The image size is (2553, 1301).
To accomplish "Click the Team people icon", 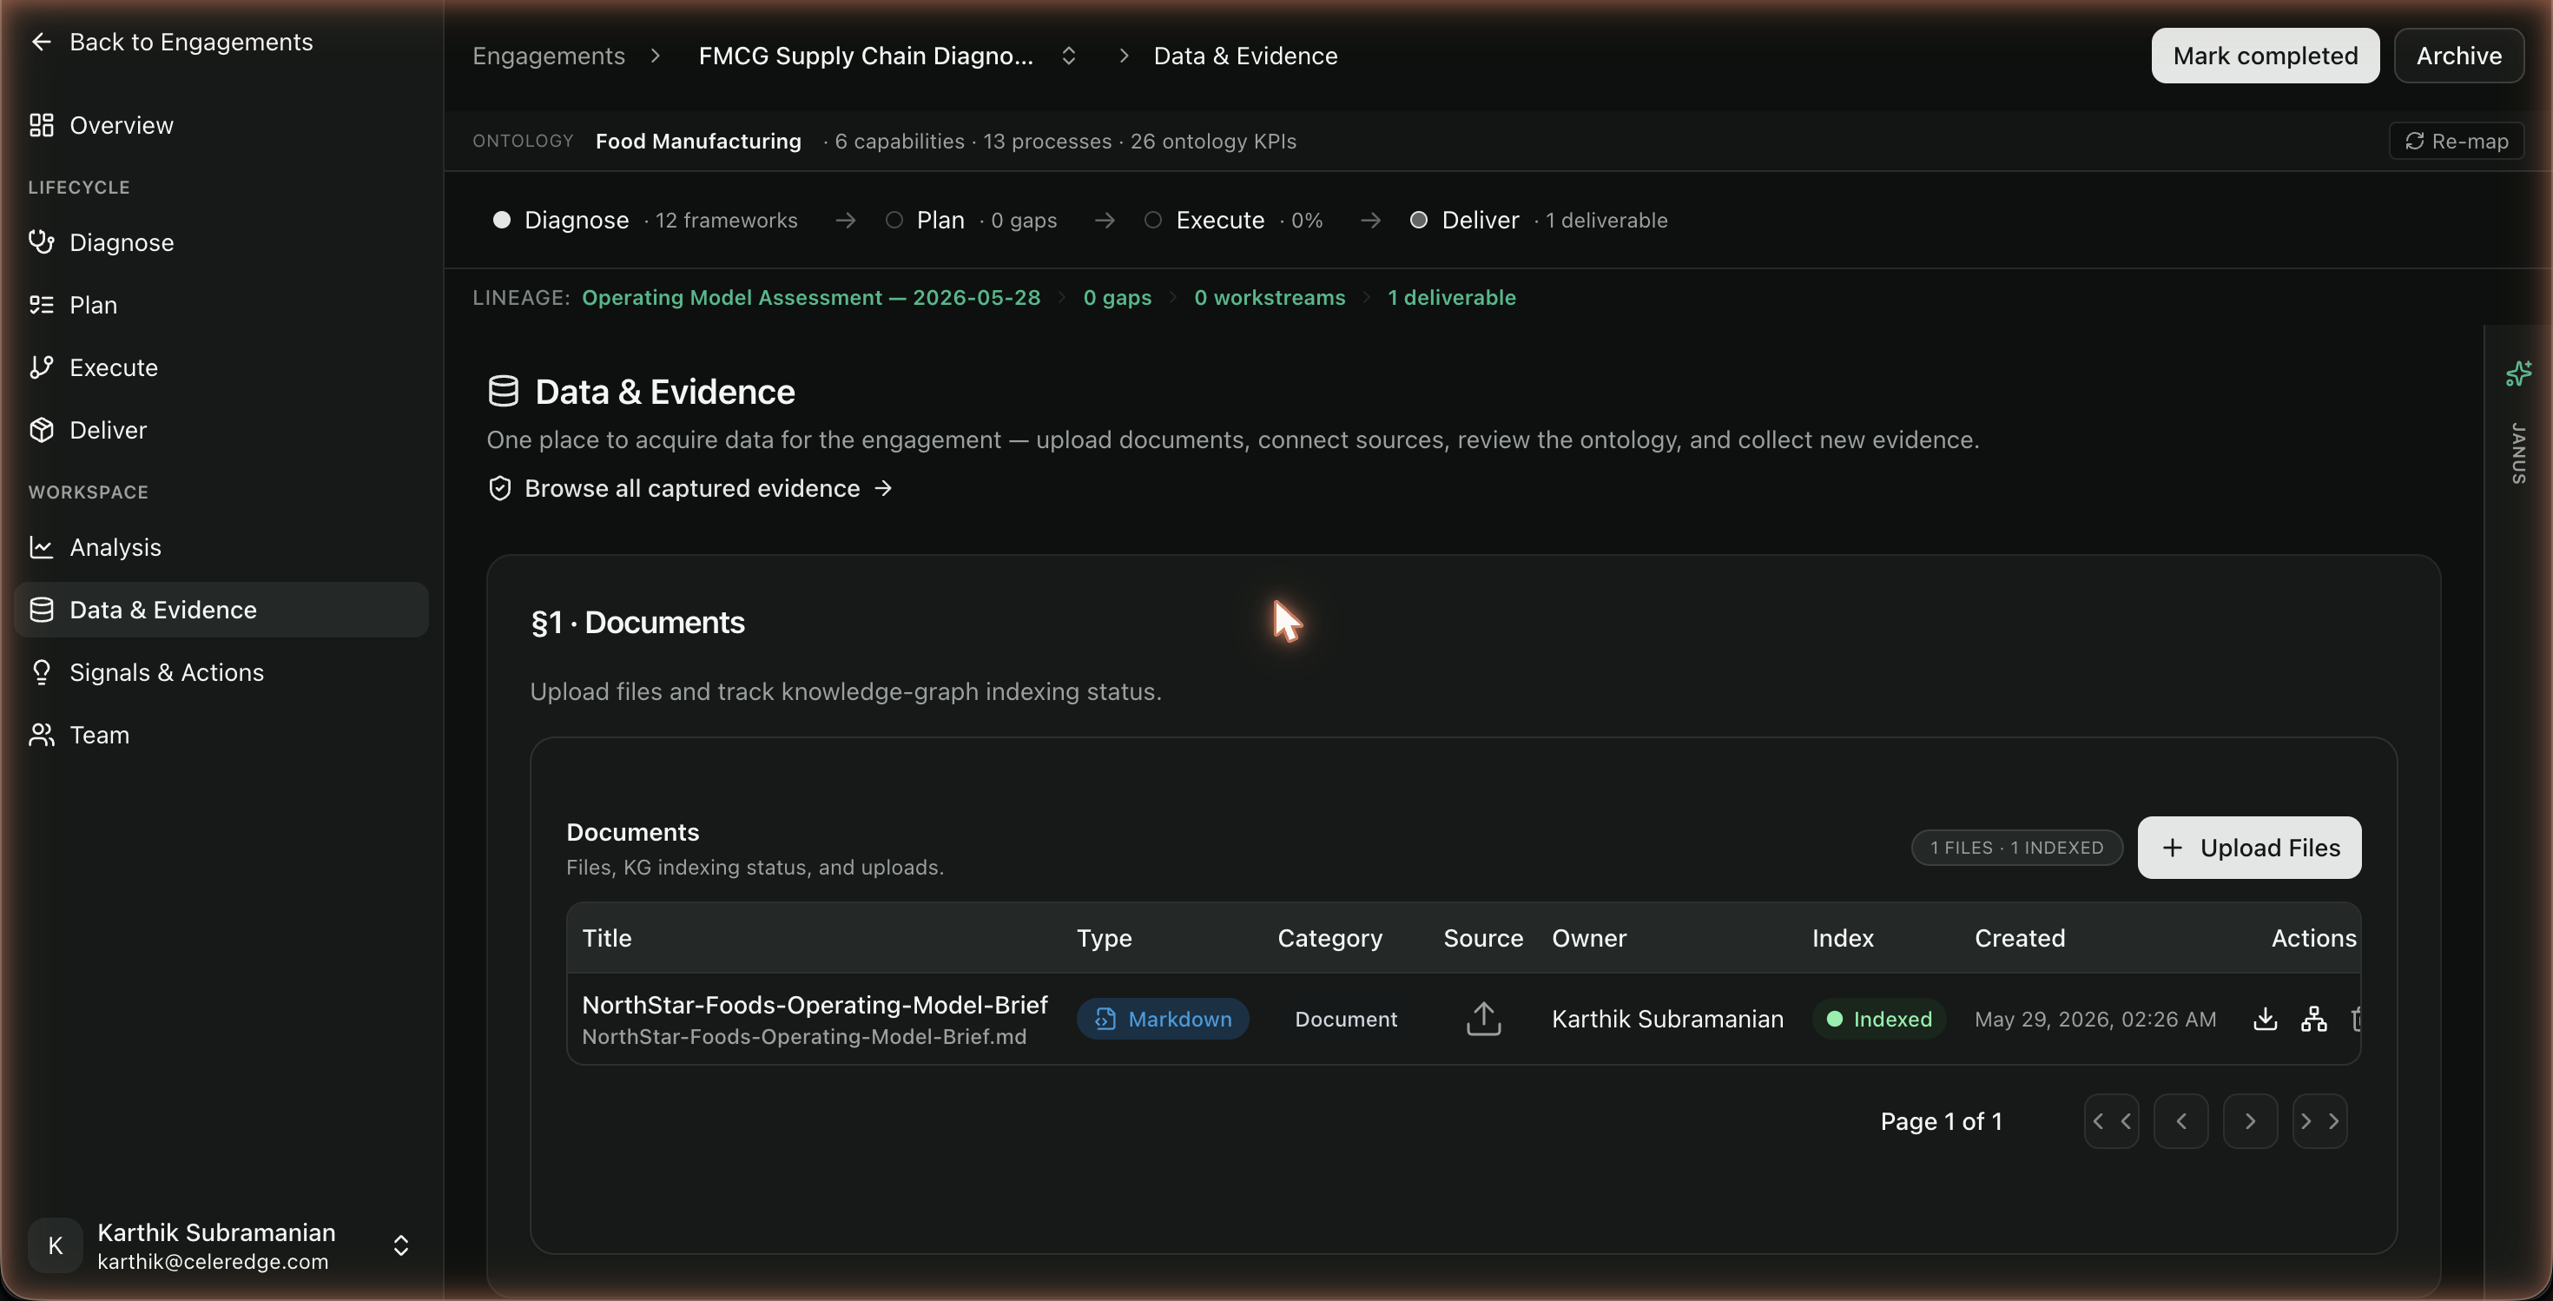I will [41, 734].
